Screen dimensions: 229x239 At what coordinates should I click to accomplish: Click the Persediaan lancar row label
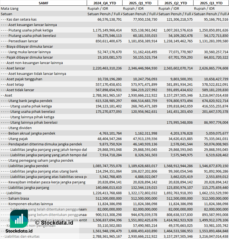[23, 41]
